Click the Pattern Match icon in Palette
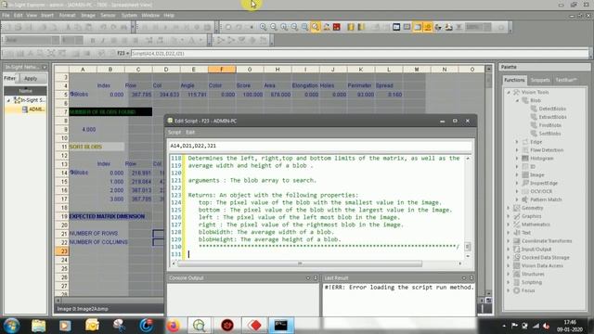This screenshot has height=334, width=594. [525, 199]
